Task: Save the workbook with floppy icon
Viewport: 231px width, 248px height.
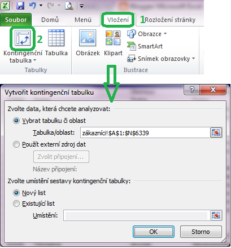Action: 20,6
